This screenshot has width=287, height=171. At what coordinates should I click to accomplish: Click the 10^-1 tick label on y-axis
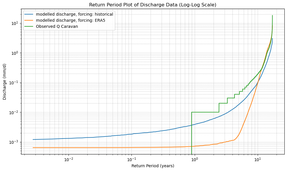pos(14,83)
